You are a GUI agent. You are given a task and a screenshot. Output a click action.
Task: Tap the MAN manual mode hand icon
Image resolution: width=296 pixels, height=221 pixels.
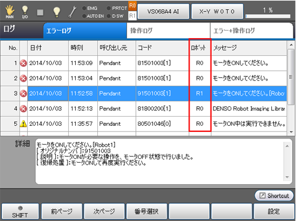[10, 12]
